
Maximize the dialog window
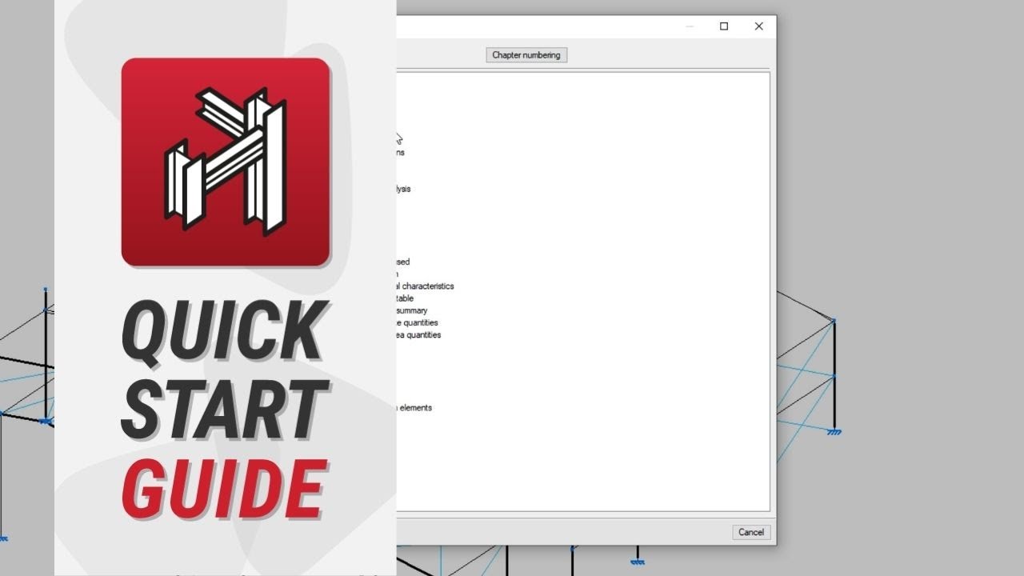[724, 26]
